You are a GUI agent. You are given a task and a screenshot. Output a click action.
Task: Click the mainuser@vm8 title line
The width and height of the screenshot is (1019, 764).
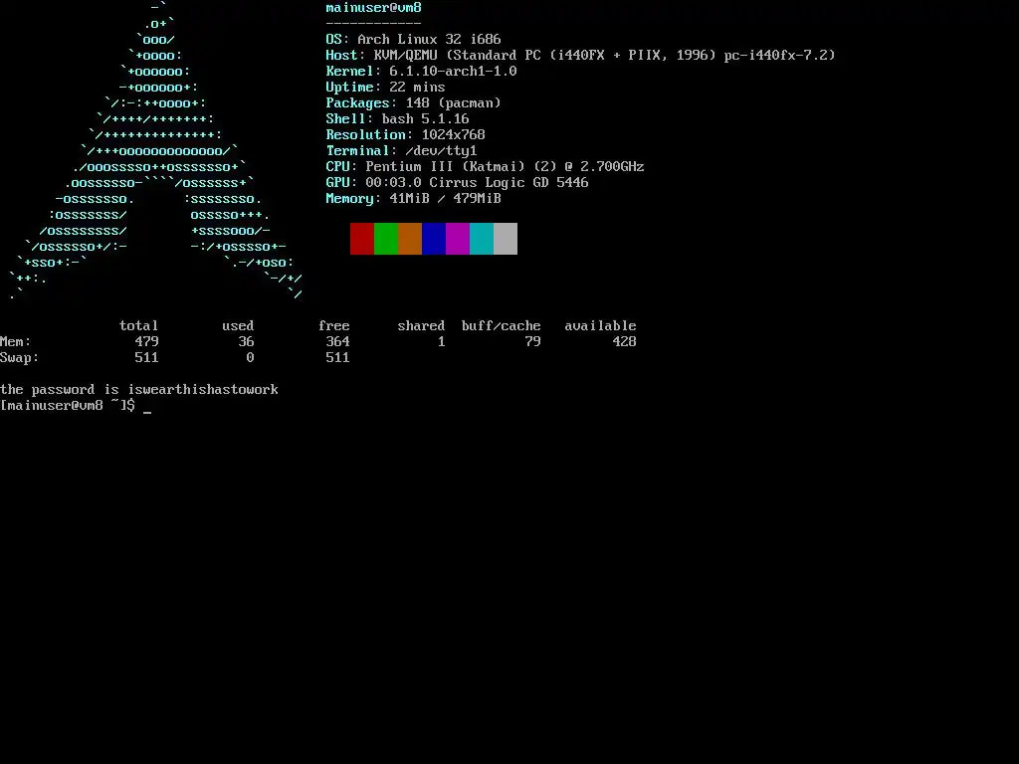pos(374,8)
